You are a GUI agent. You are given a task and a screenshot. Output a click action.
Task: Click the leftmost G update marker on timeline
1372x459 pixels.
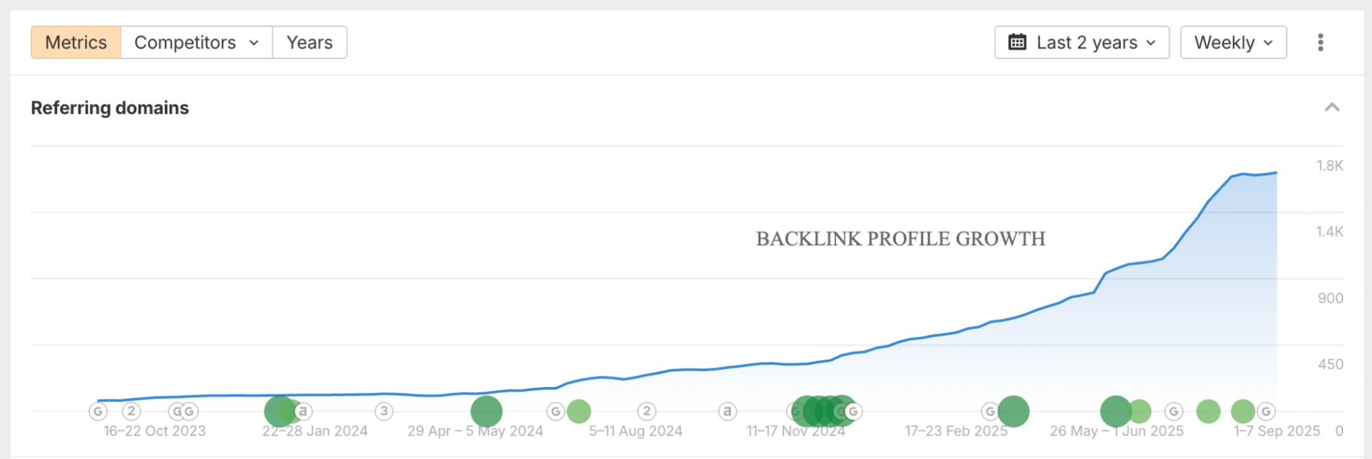98,412
